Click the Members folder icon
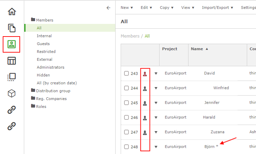This screenshot has height=154, width=256. (x=33, y=19)
